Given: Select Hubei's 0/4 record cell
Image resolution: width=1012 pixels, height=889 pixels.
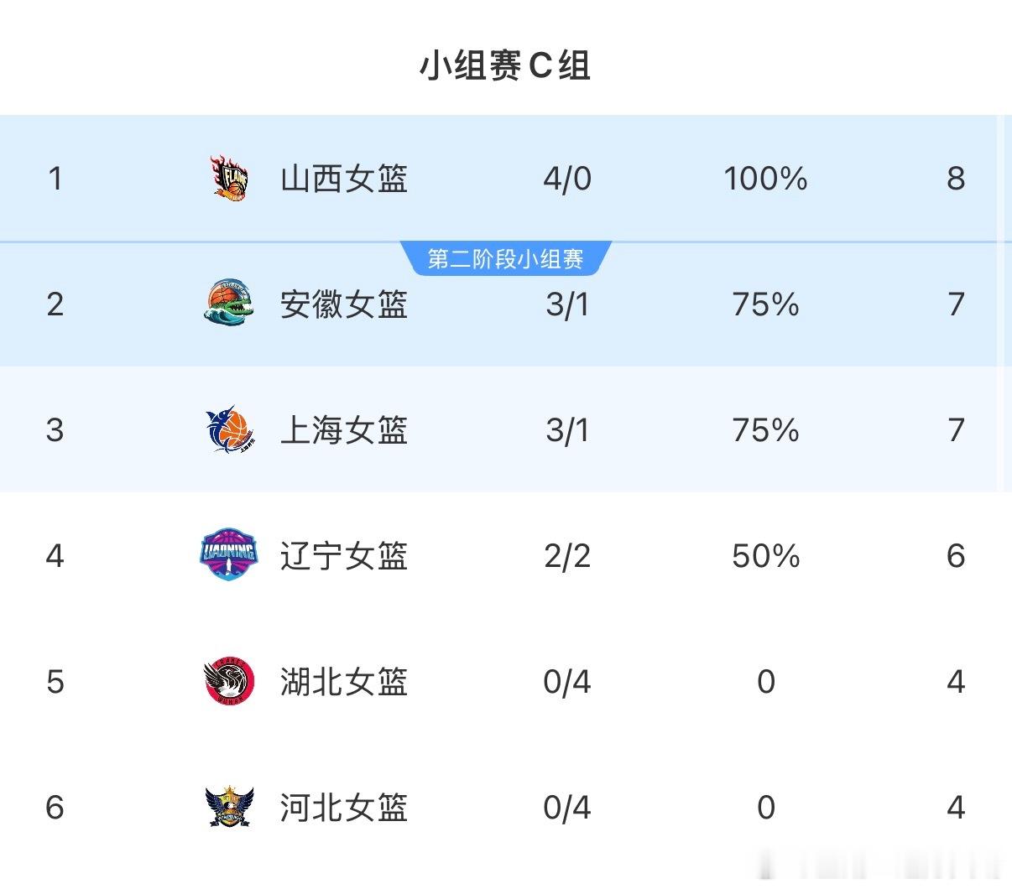Looking at the screenshot, I should (566, 682).
